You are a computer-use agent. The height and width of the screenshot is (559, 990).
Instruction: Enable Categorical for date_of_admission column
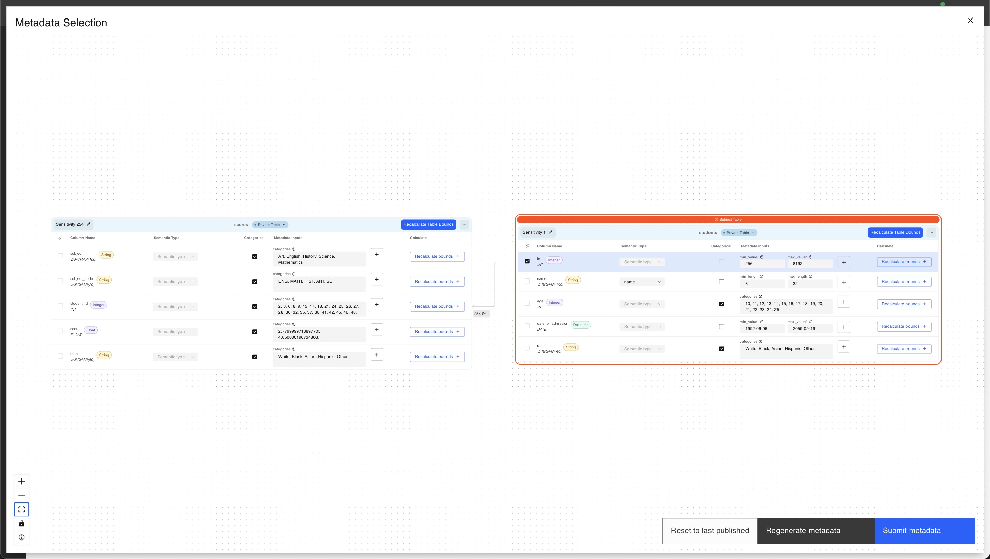click(721, 327)
